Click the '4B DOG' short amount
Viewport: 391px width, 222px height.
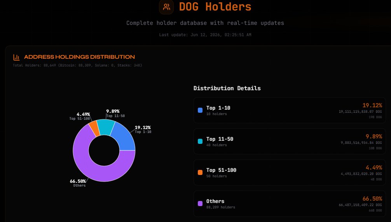pos(376,179)
